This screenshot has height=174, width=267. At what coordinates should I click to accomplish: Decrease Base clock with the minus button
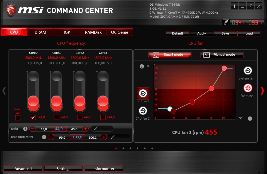click(x=51, y=137)
